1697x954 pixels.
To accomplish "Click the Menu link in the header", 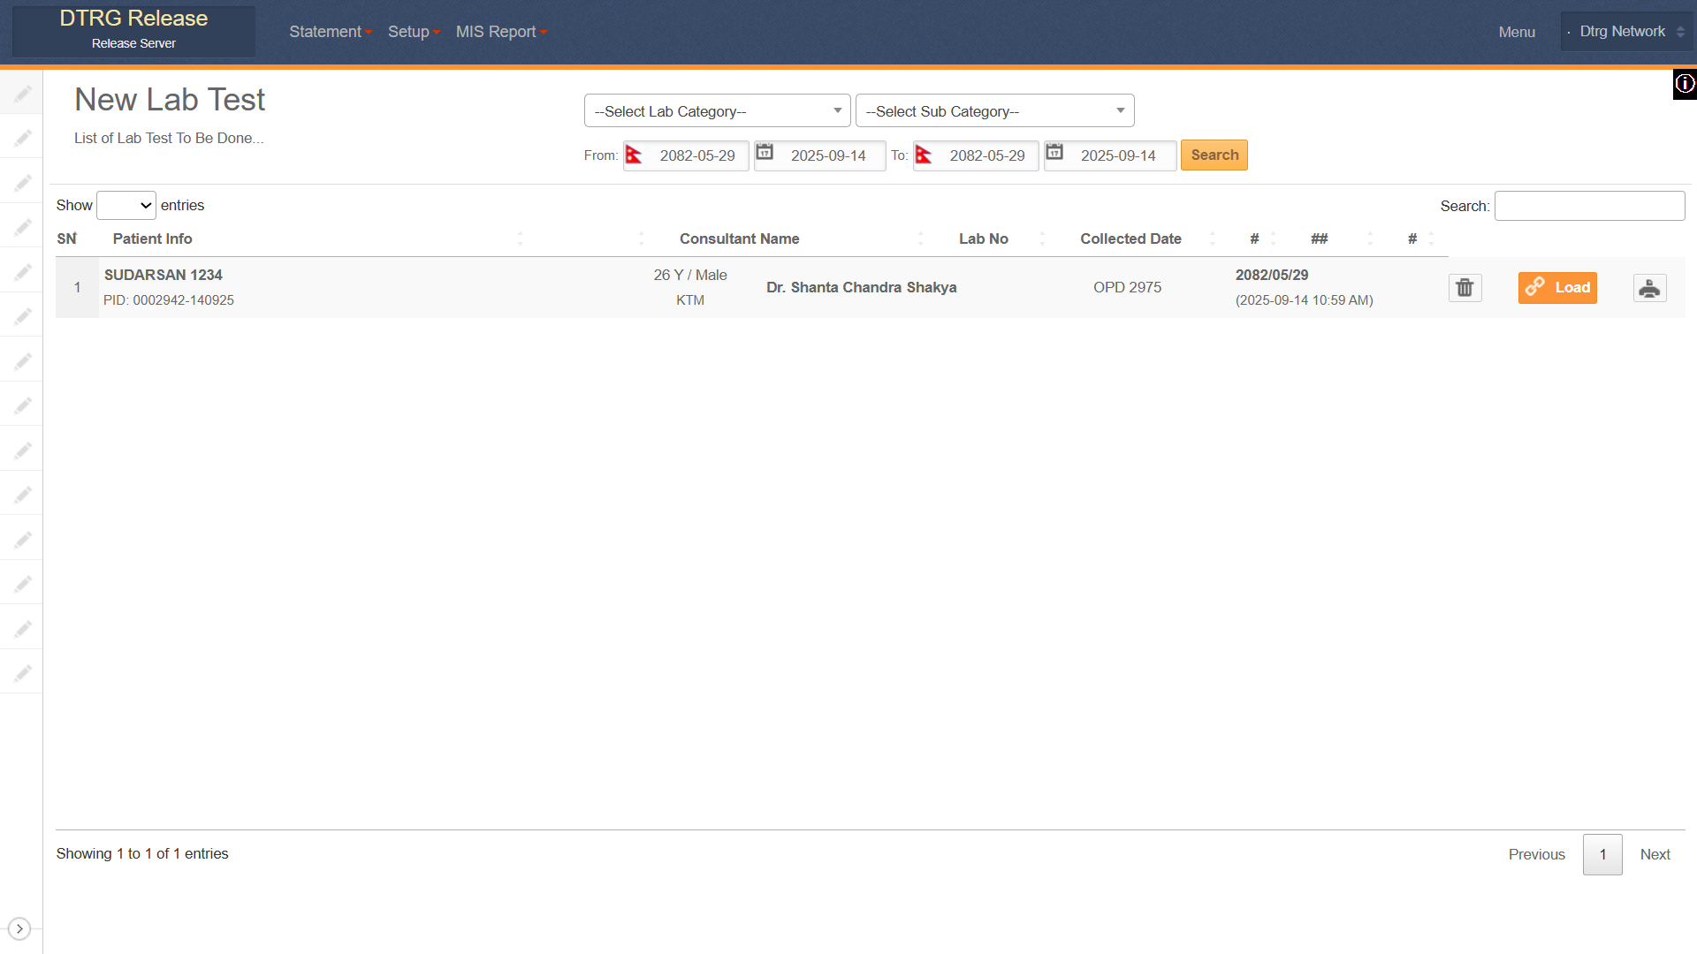I will pyautogui.click(x=1517, y=32).
